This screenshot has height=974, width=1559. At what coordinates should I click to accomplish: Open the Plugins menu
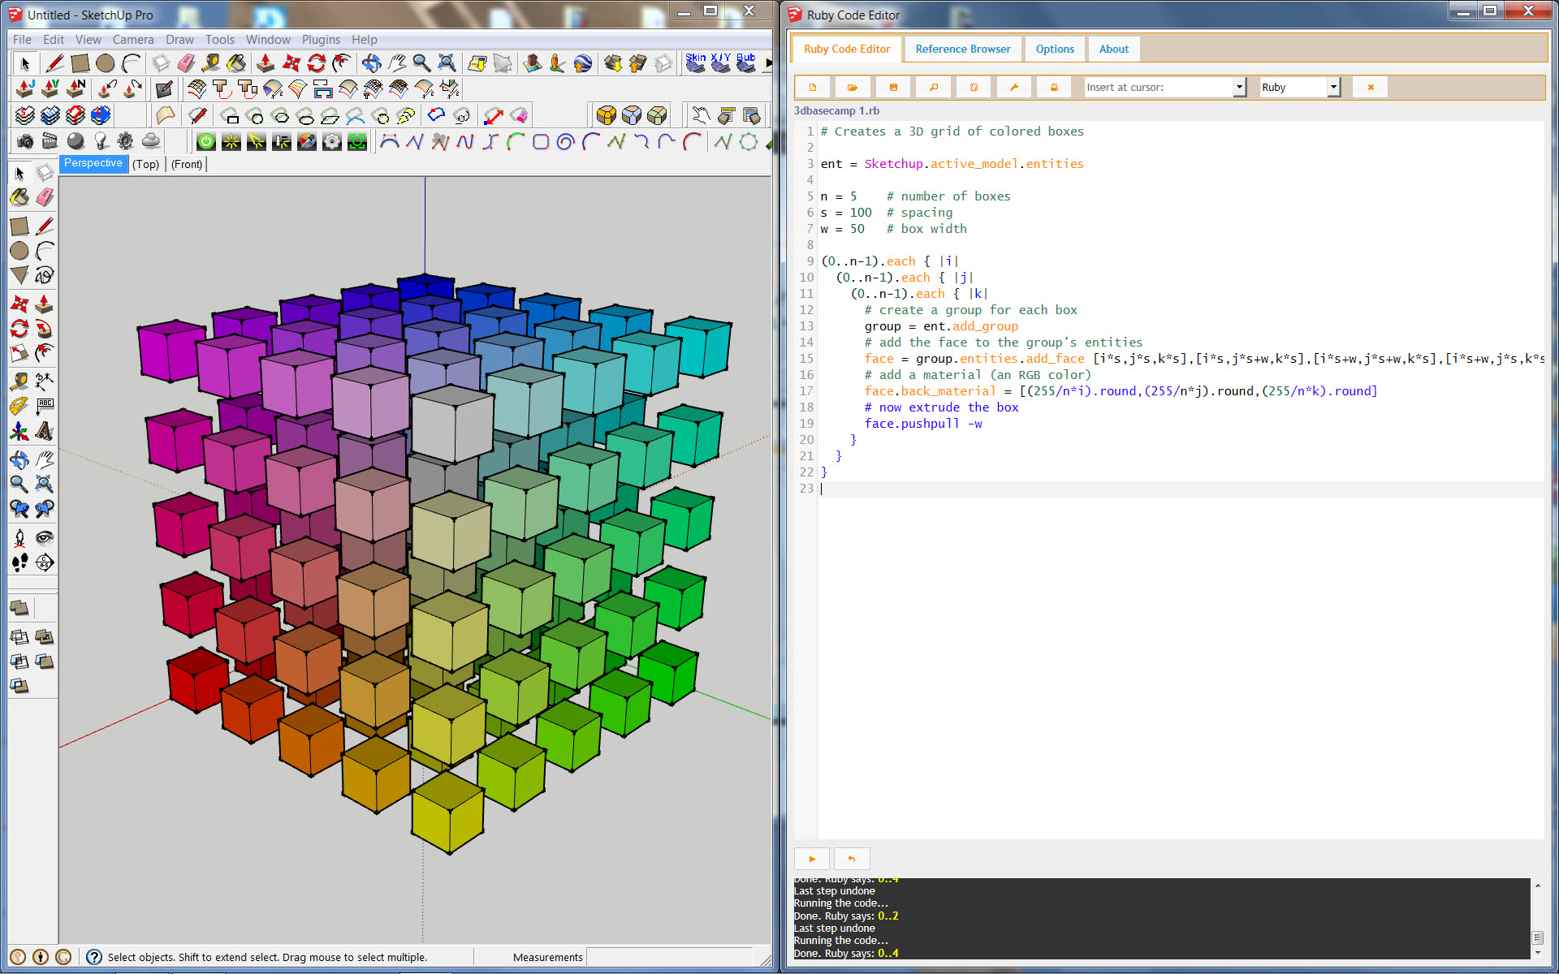pos(321,39)
